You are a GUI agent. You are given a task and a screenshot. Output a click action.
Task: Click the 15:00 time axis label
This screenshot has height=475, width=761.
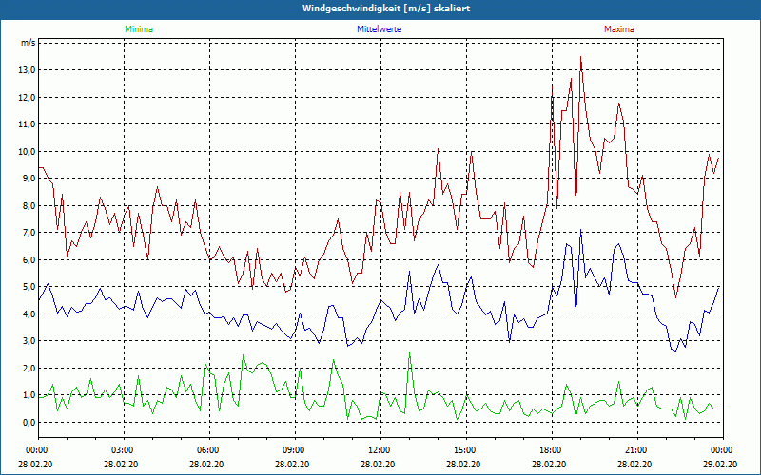click(x=466, y=450)
